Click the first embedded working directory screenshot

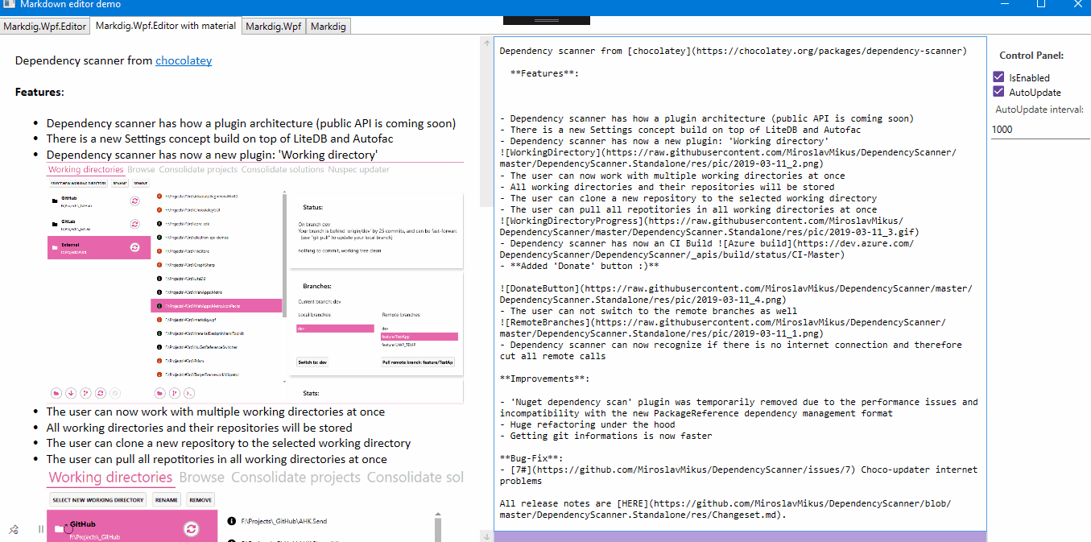pos(255,283)
